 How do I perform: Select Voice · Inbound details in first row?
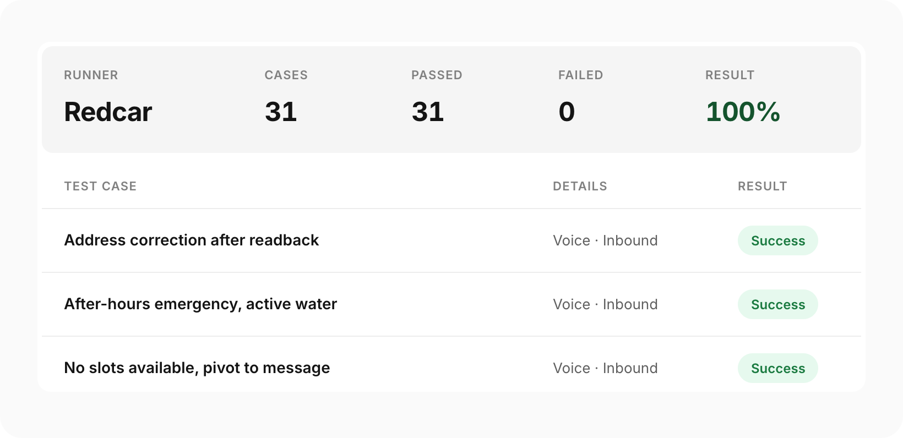(x=605, y=240)
